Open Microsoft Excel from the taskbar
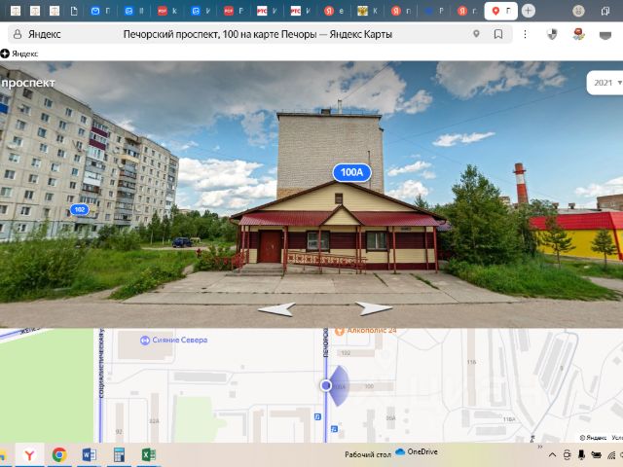This screenshot has width=623, height=467. [x=149, y=454]
